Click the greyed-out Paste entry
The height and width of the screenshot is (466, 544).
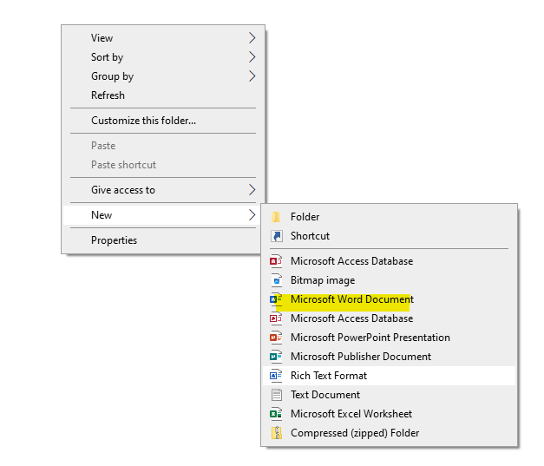tap(163, 146)
